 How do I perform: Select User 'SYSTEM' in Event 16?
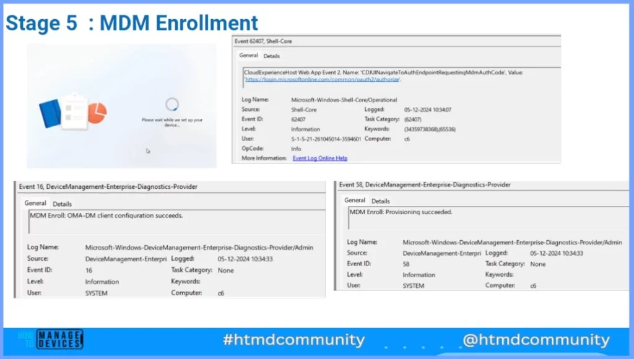tap(96, 293)
